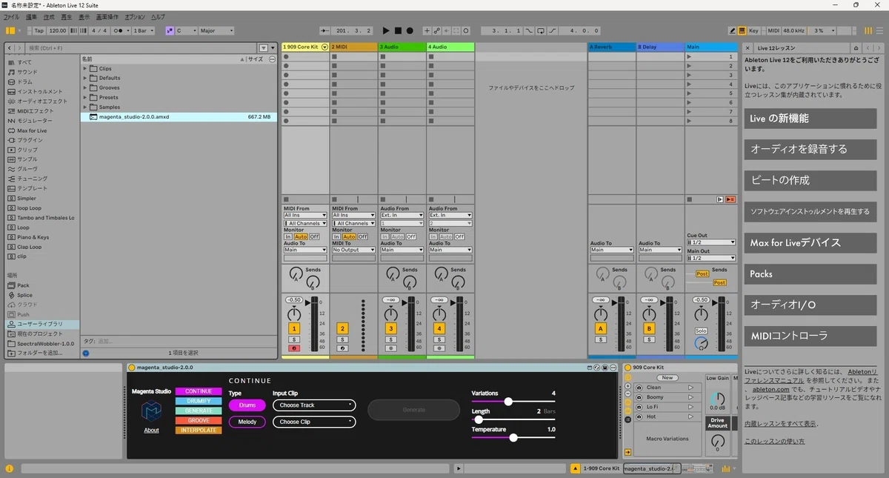Image resolution: width=889 pixels, height=478 pixels.
Task: Open track 2 MIDI To No Output dropdown
Action: tap(353, 250)
